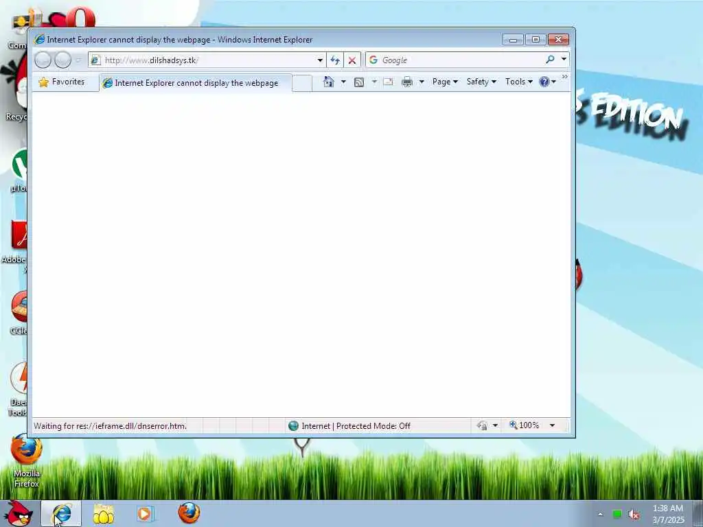This screenshot has height=527, width=703.
Task: Maximize the Internet Explorer window
Action: (535, 40)
